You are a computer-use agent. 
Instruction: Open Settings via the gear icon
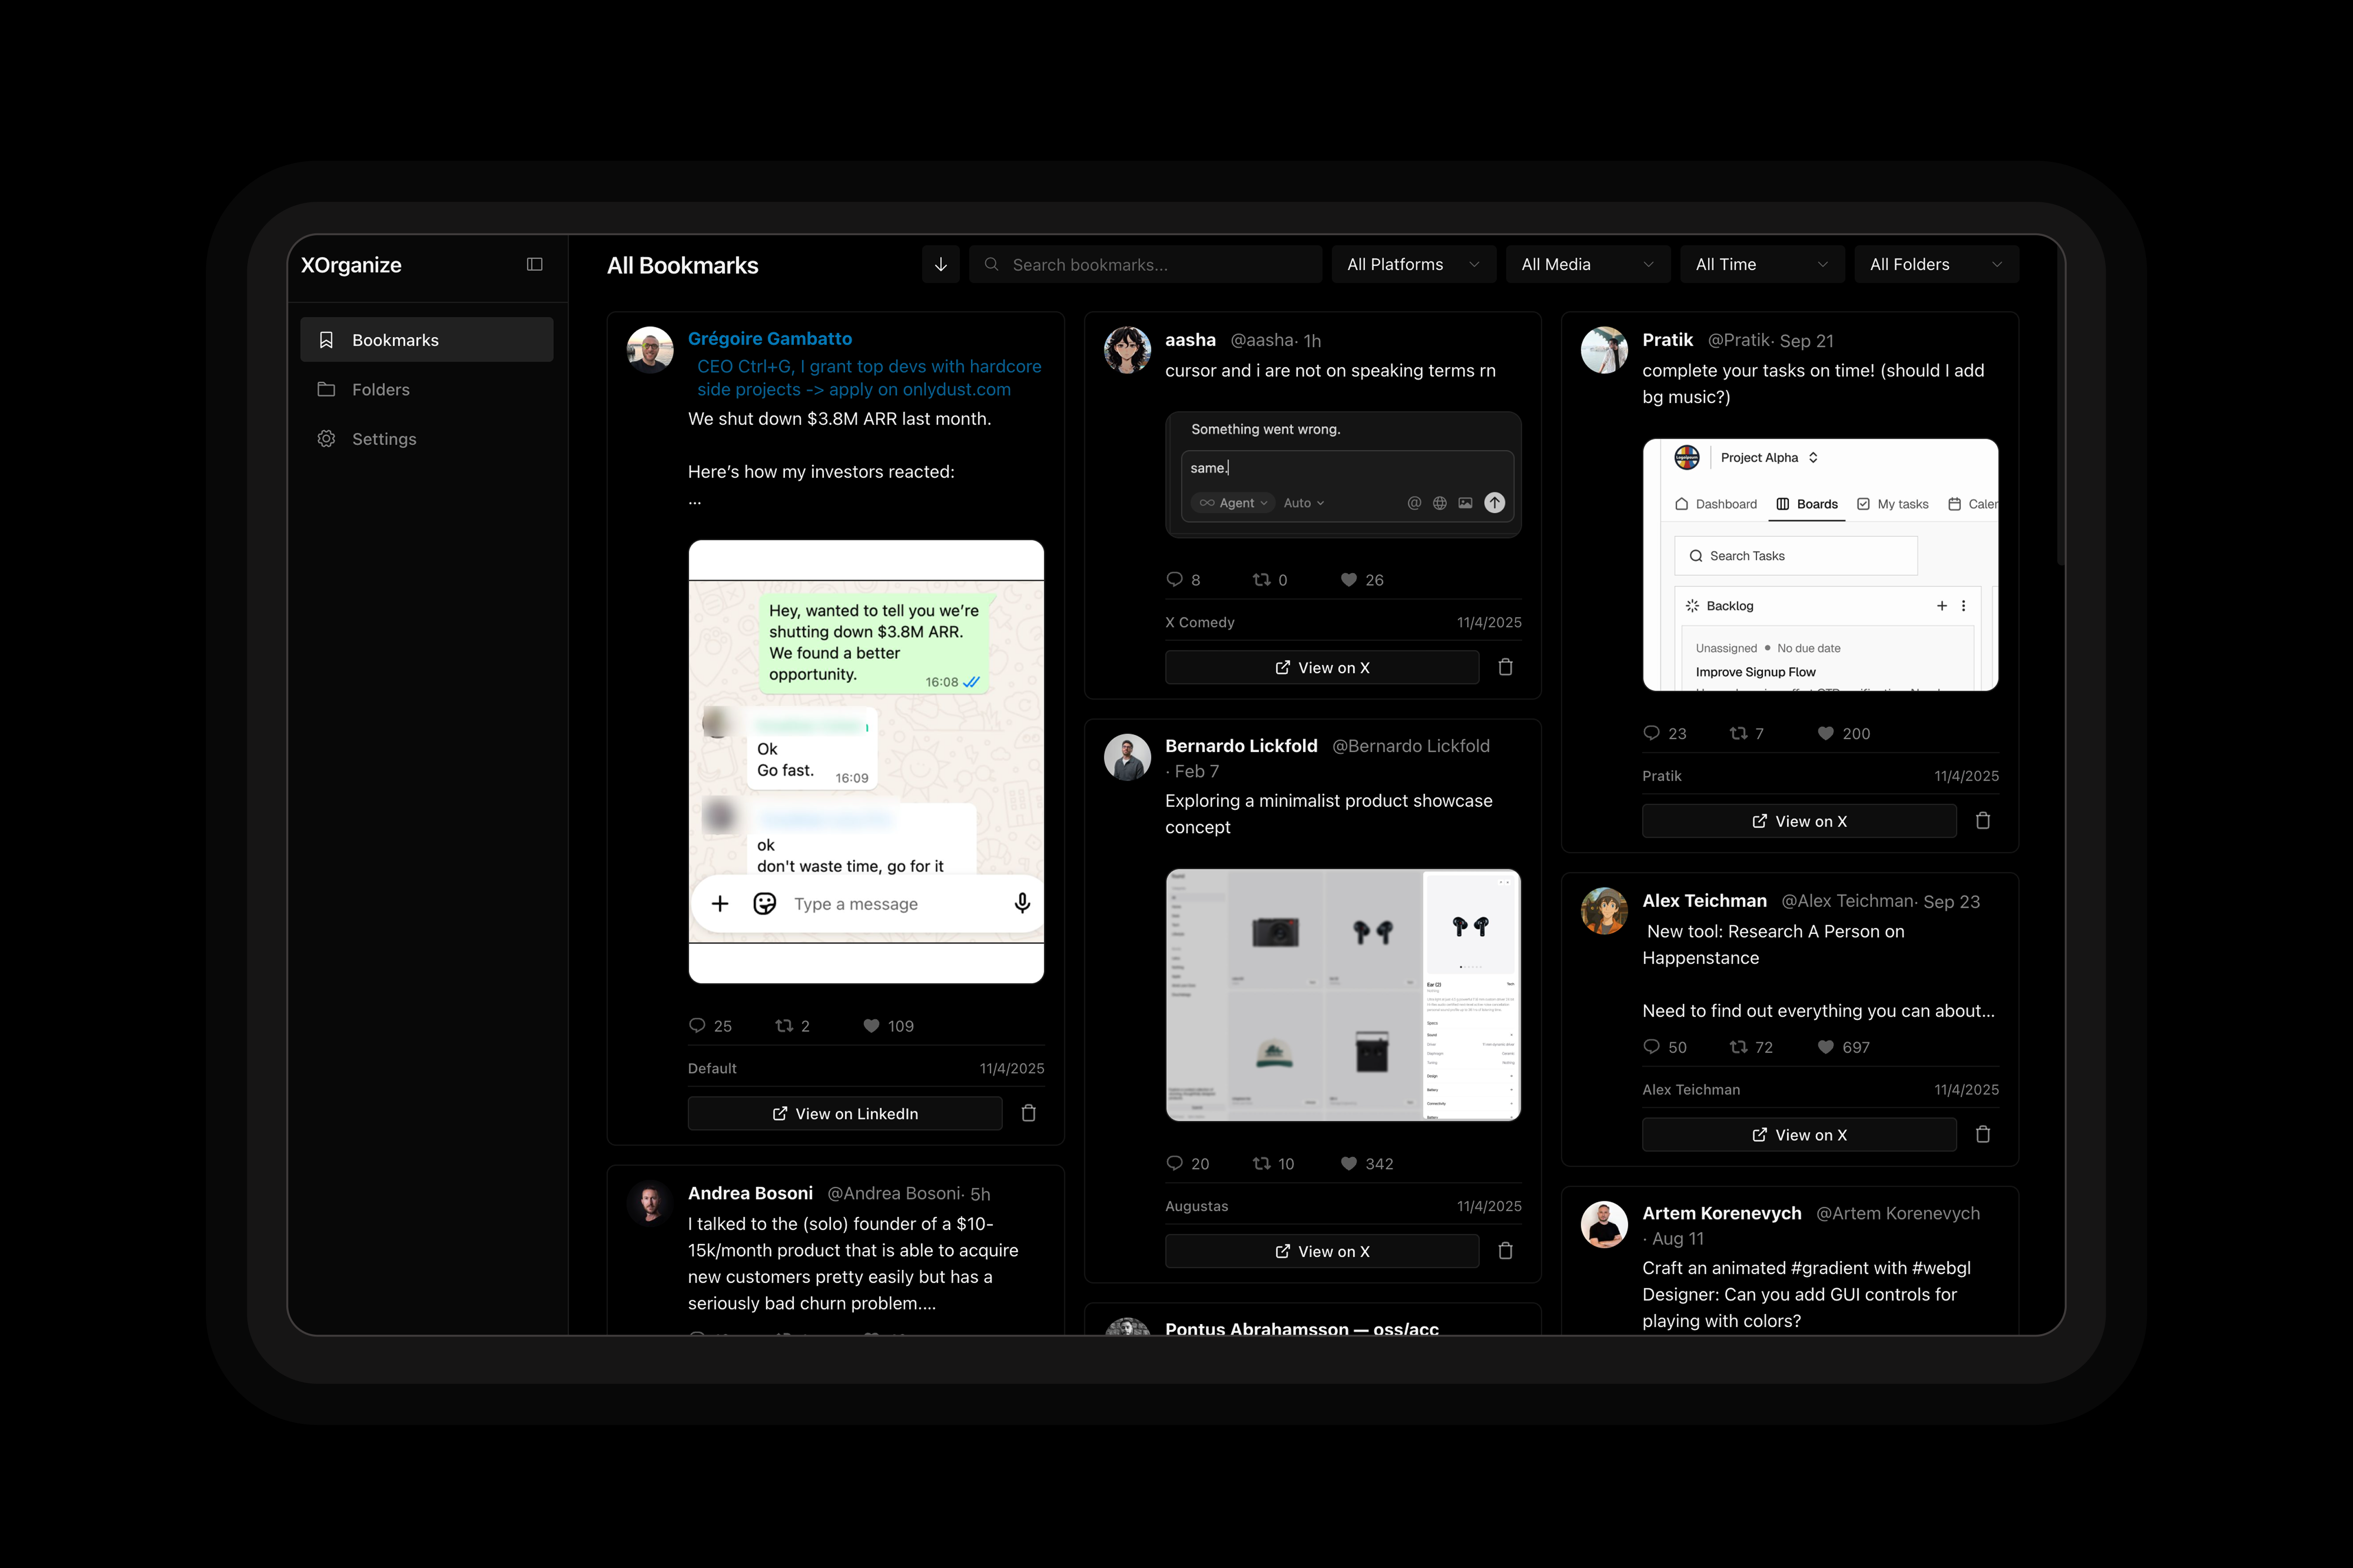click(x=326, y=438)
